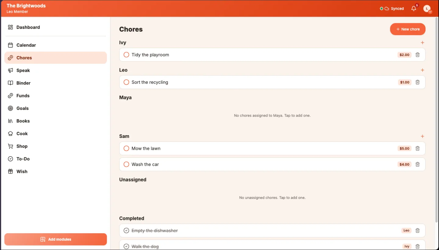
Task: Open the Goals module
Action: coord(55,108)
